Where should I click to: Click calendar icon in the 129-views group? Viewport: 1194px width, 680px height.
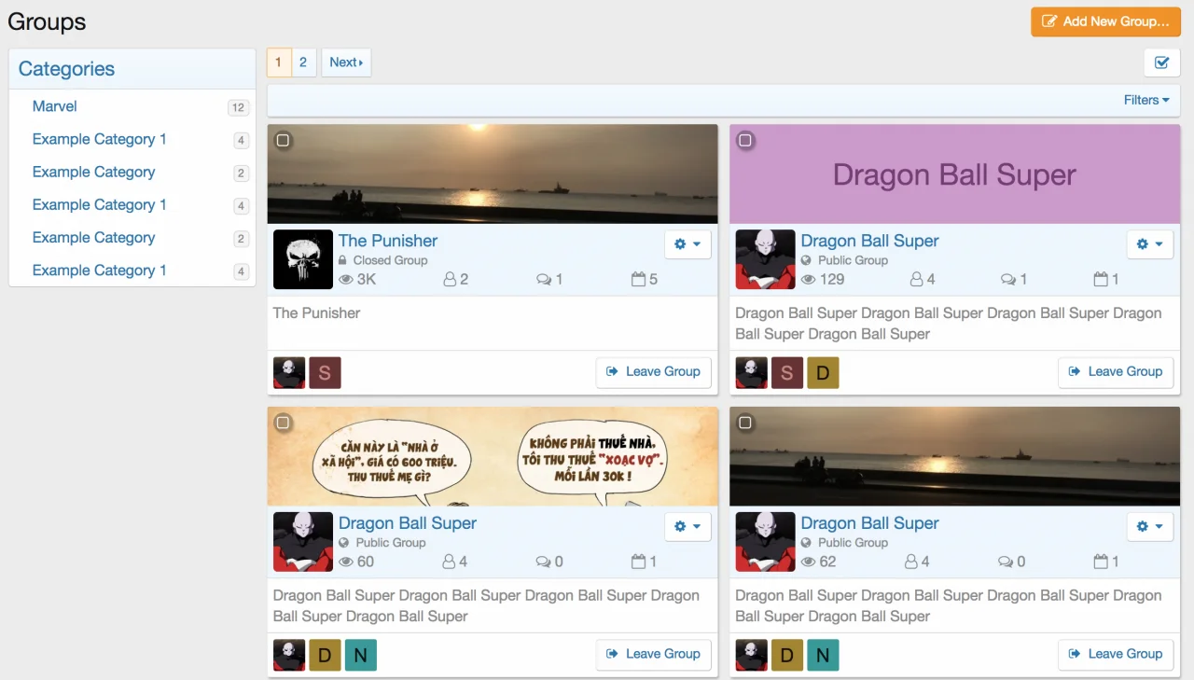pos(1101,279)
